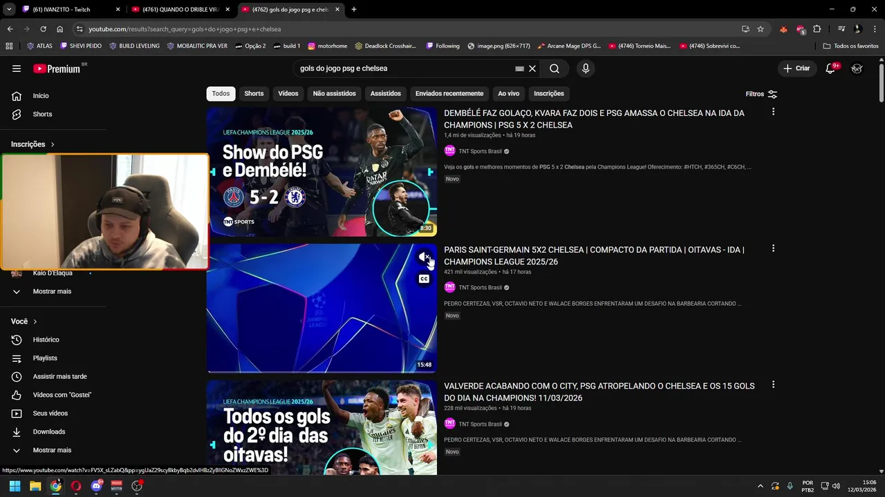Open the ATLAS bookmark
Screen dimensions: 885x497
pyautogui.click(x=39, y=46)
